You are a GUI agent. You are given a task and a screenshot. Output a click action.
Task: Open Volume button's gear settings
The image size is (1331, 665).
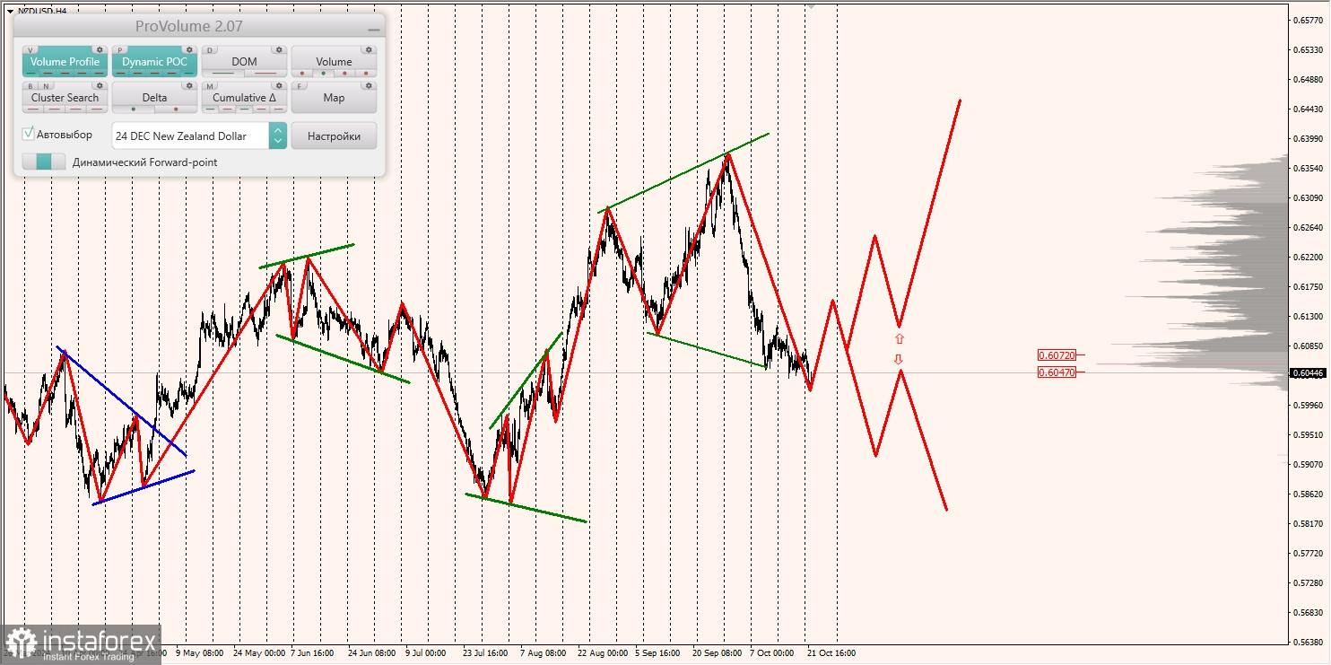(x=369, y=50)
